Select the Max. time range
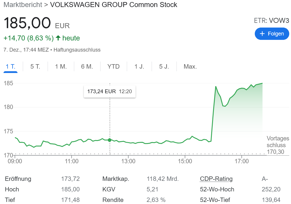The image size is (291, 204). [x=190, y=67]
